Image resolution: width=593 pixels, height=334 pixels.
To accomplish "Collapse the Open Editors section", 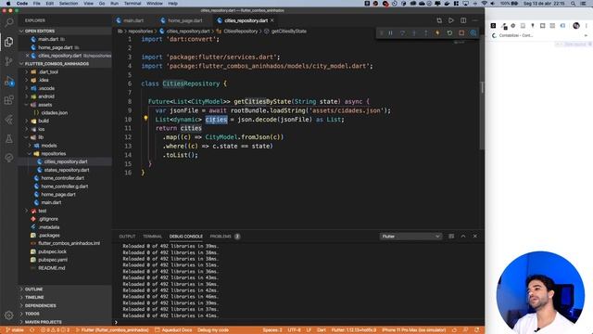I will (x=40, y=31).
